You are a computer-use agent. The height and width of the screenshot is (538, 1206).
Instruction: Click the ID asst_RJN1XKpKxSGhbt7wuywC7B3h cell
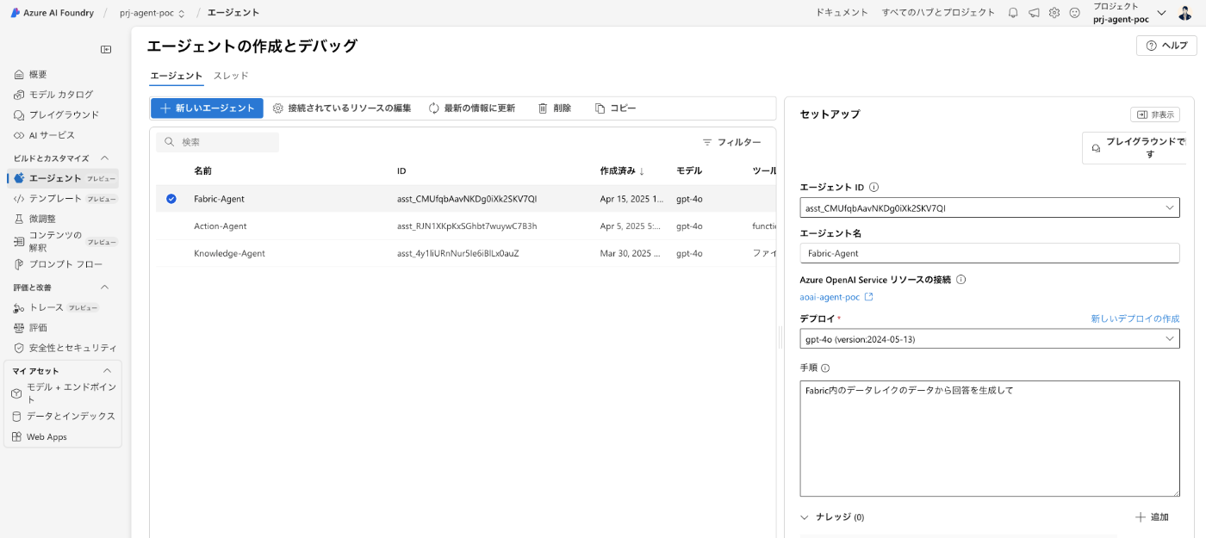(467, 226)
